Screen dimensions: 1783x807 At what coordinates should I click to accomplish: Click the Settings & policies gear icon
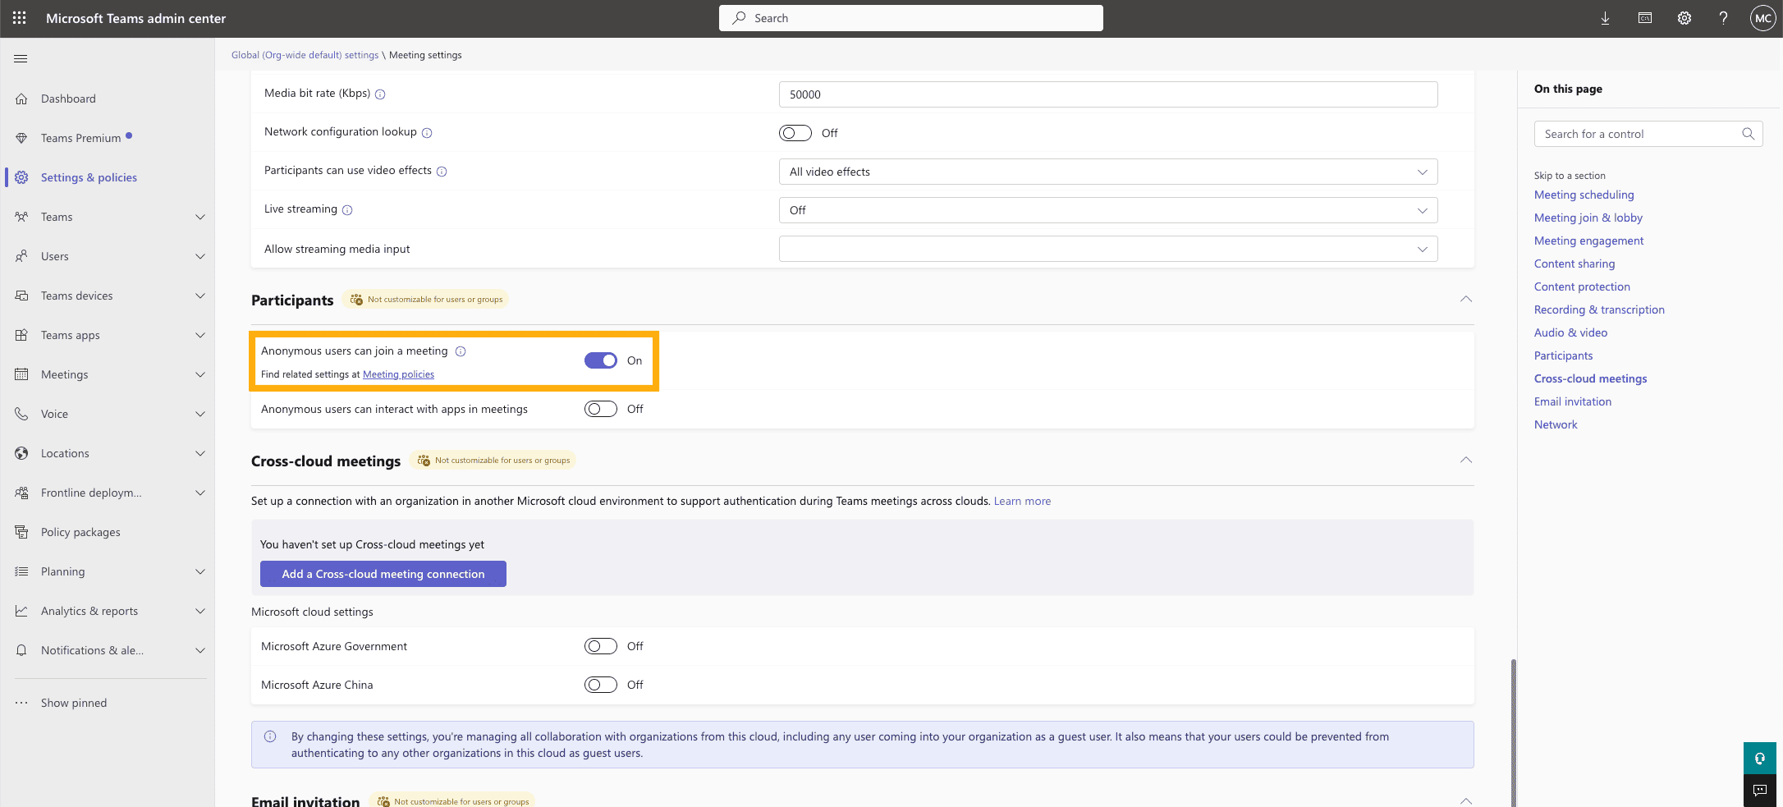[x=22, y=177]
